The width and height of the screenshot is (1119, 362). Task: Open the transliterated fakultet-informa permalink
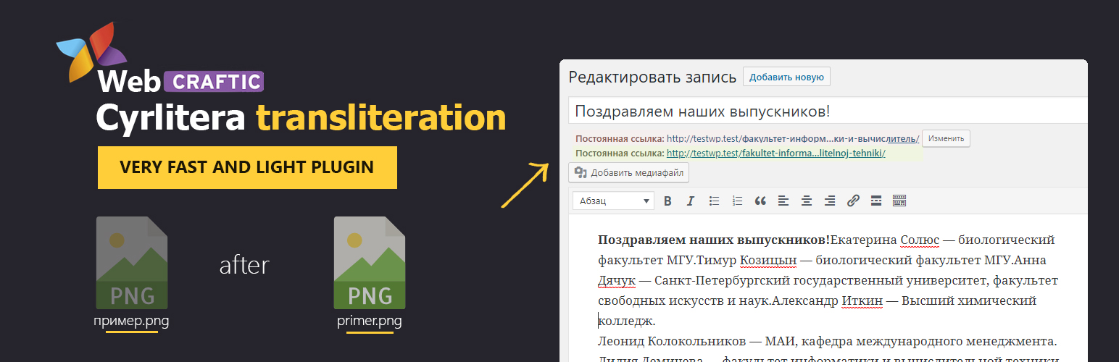[x=775, y=153]
